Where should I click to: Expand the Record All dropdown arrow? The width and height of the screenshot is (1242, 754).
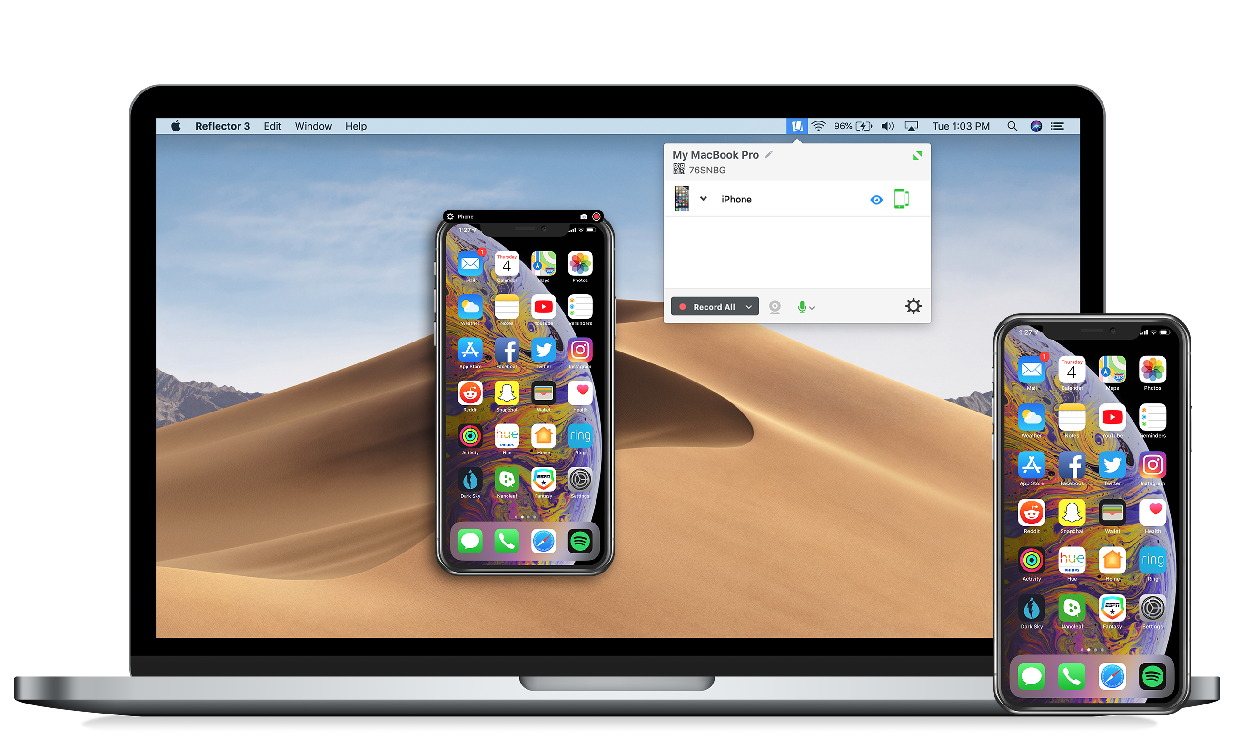(x=752, y=306)
